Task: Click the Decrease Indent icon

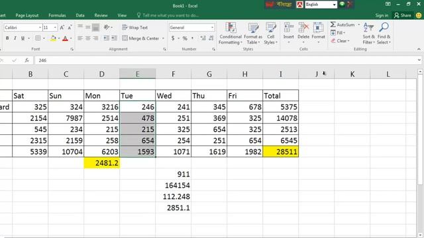Action: click(x=106, y=38)
